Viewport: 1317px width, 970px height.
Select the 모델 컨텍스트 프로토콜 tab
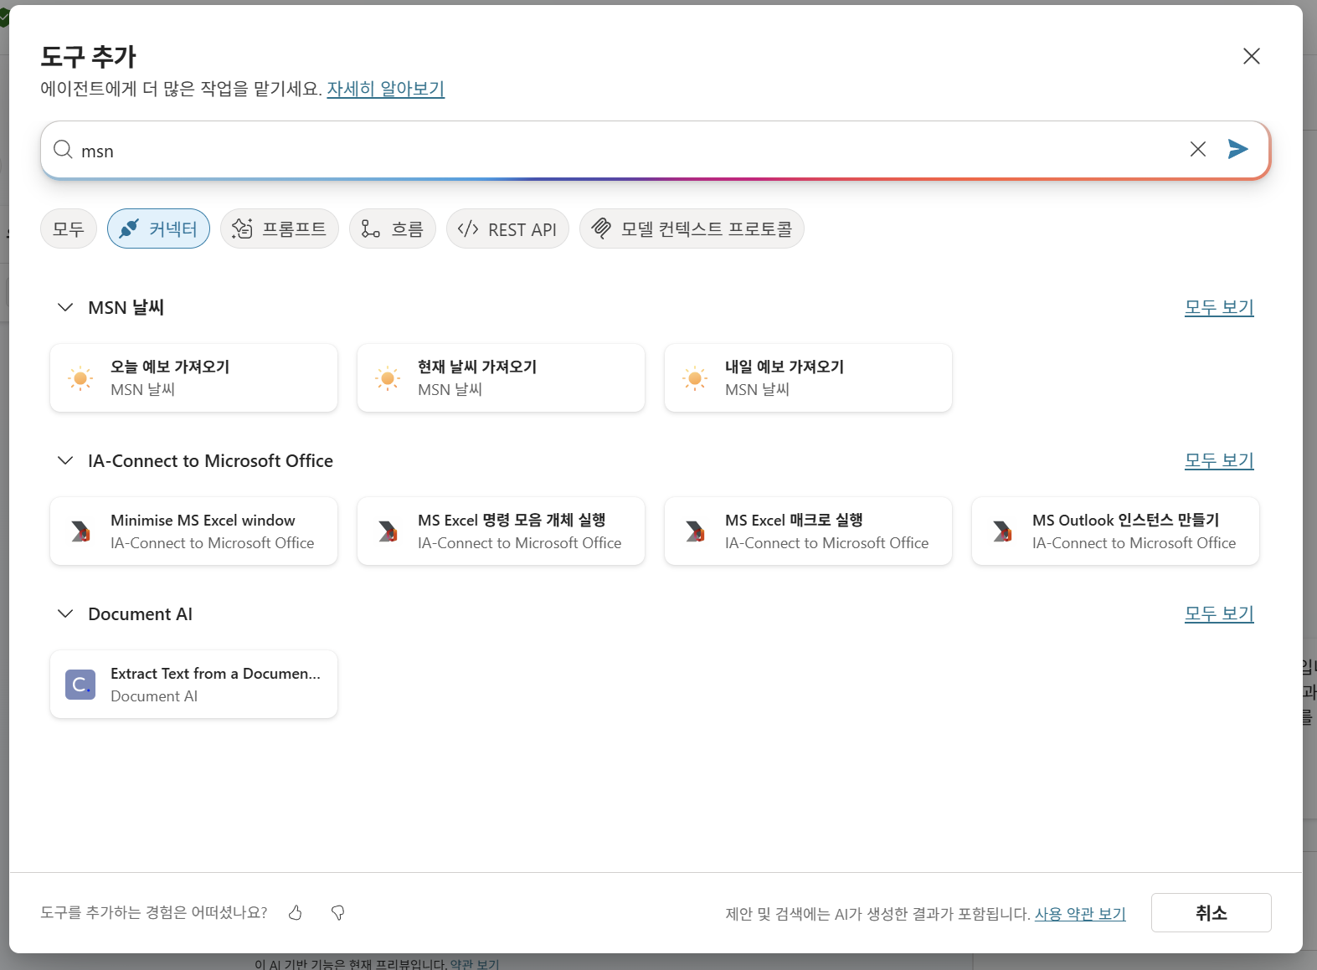click(692, 229)
